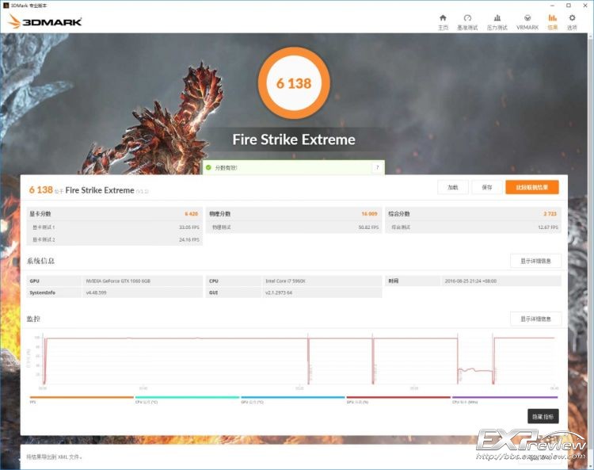Click the Intel Core i7 5960X value
The height and width of the screenshot is (470, 594).
click(285, 281)
